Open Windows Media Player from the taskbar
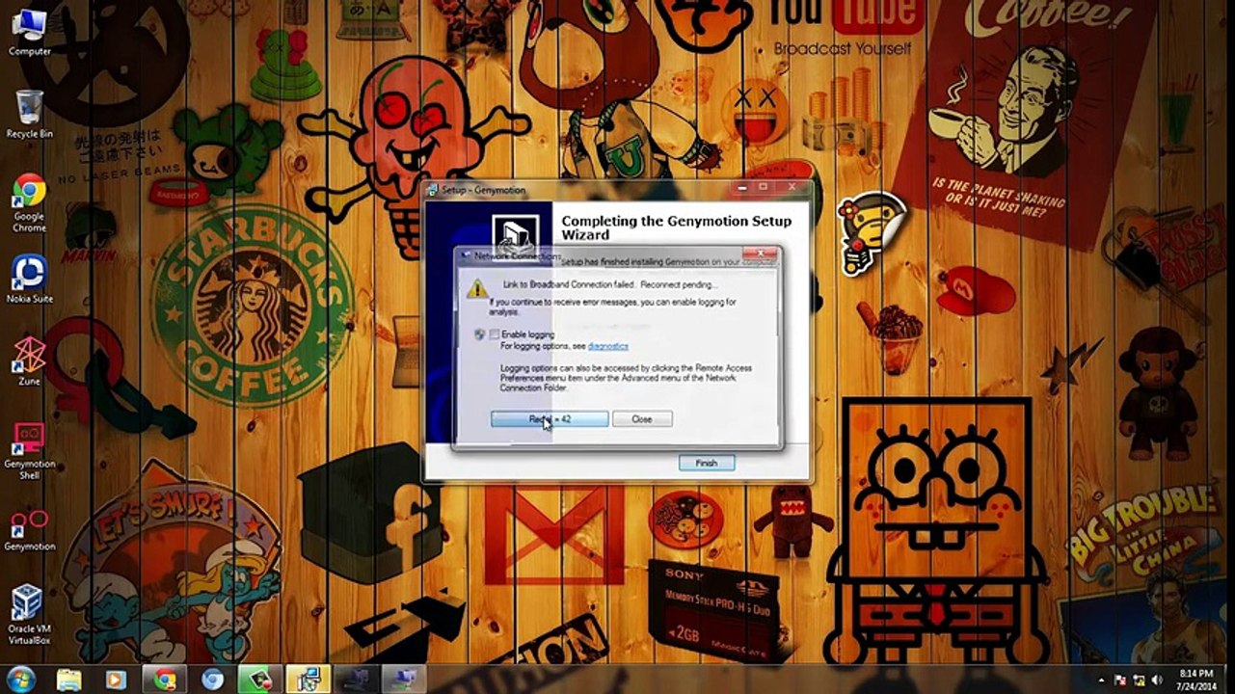Viewport: 1235px width, 694px height. 116,680
